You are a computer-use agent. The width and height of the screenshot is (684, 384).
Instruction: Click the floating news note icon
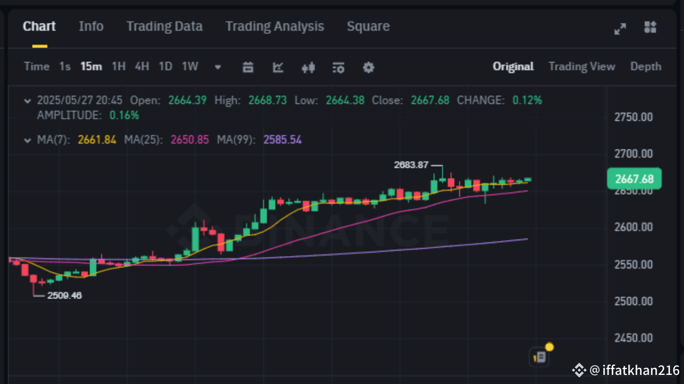click(540, 357)
